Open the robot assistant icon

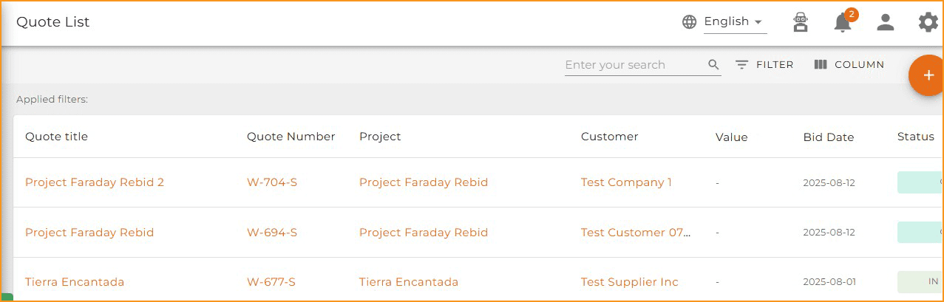pyautogui.click(x=800, y=22)
